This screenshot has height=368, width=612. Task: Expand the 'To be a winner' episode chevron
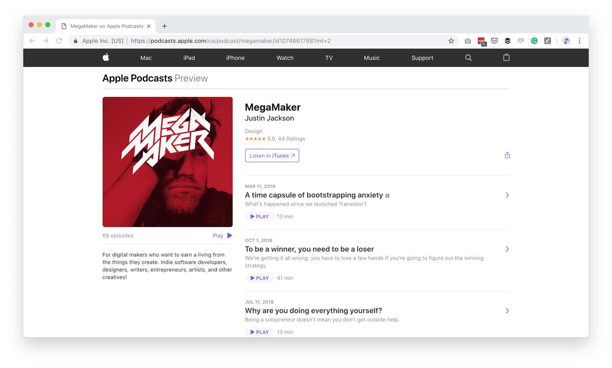[506, 249]
